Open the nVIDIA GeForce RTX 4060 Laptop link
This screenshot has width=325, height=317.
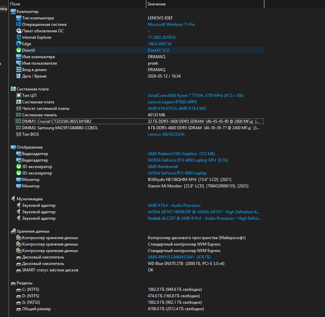177,173
